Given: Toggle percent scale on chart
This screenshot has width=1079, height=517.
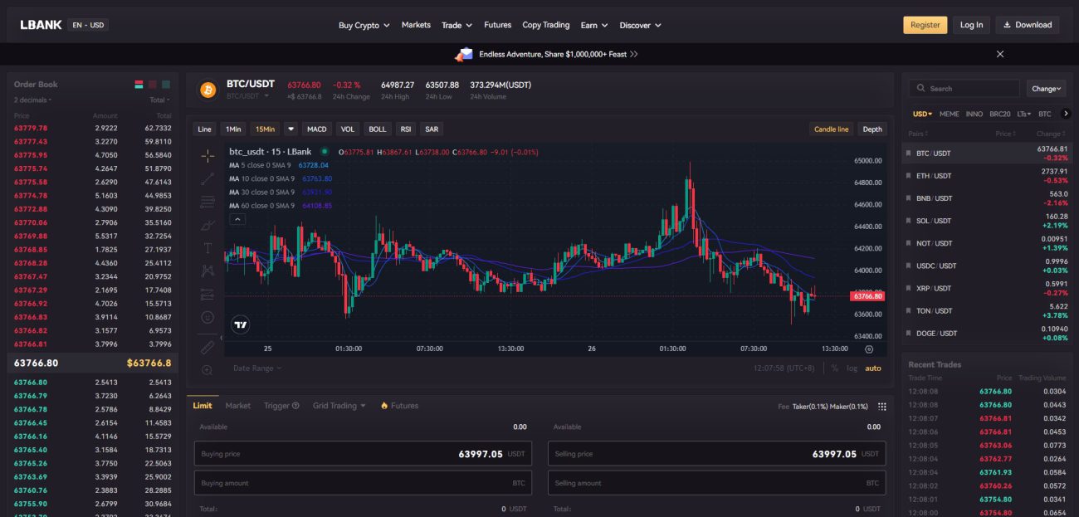Looking at the screenshot, I should coord(835,368).
